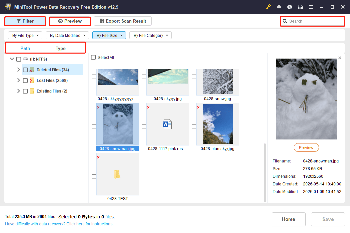Image resolution: width=350 pixels, height=233 pixels.
Task: Open the By Date Modified dropdown
Action: coord(67,36)
